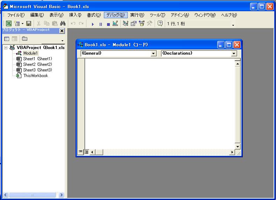Click the Project panel horizontal scrollbar thumb
Screen dimensions: 276x200
pyautogui.click(x=32, y=195)
